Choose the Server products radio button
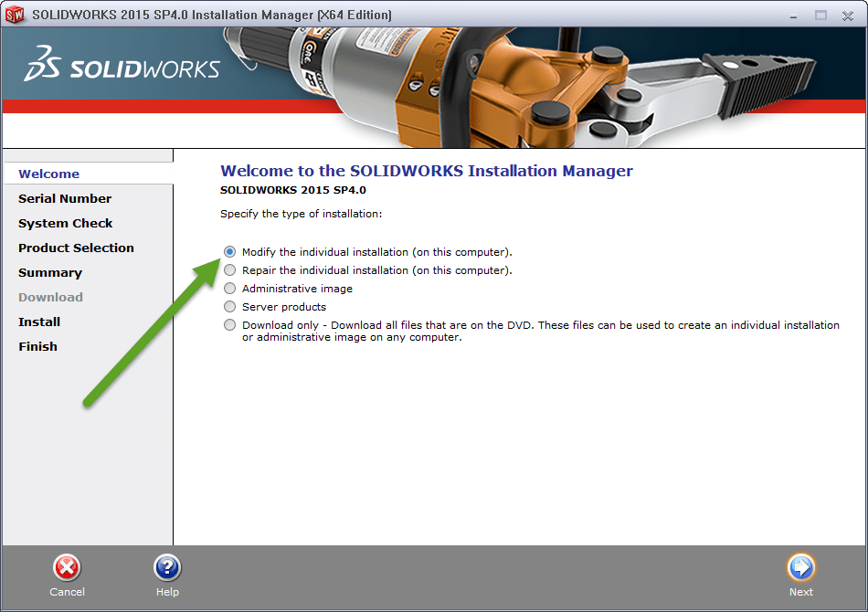This screenshot has height=612, width=868. 229,307
